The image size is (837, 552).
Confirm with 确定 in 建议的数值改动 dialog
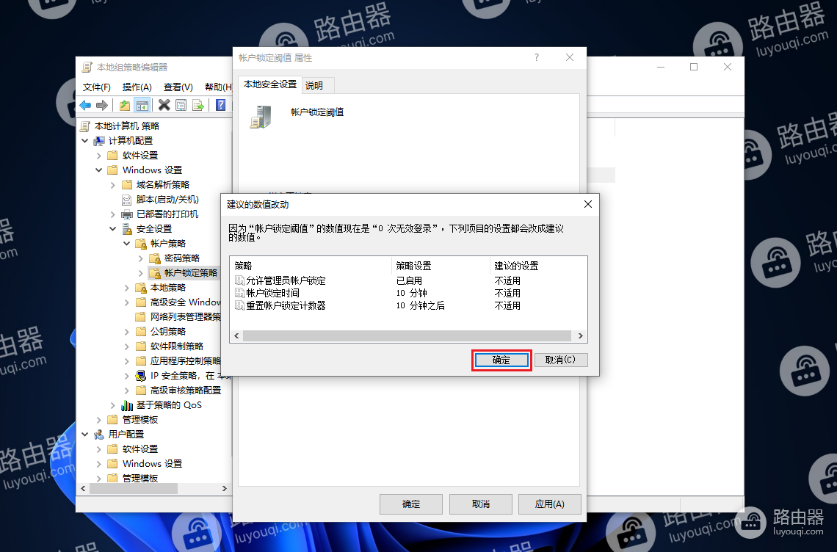501,360
